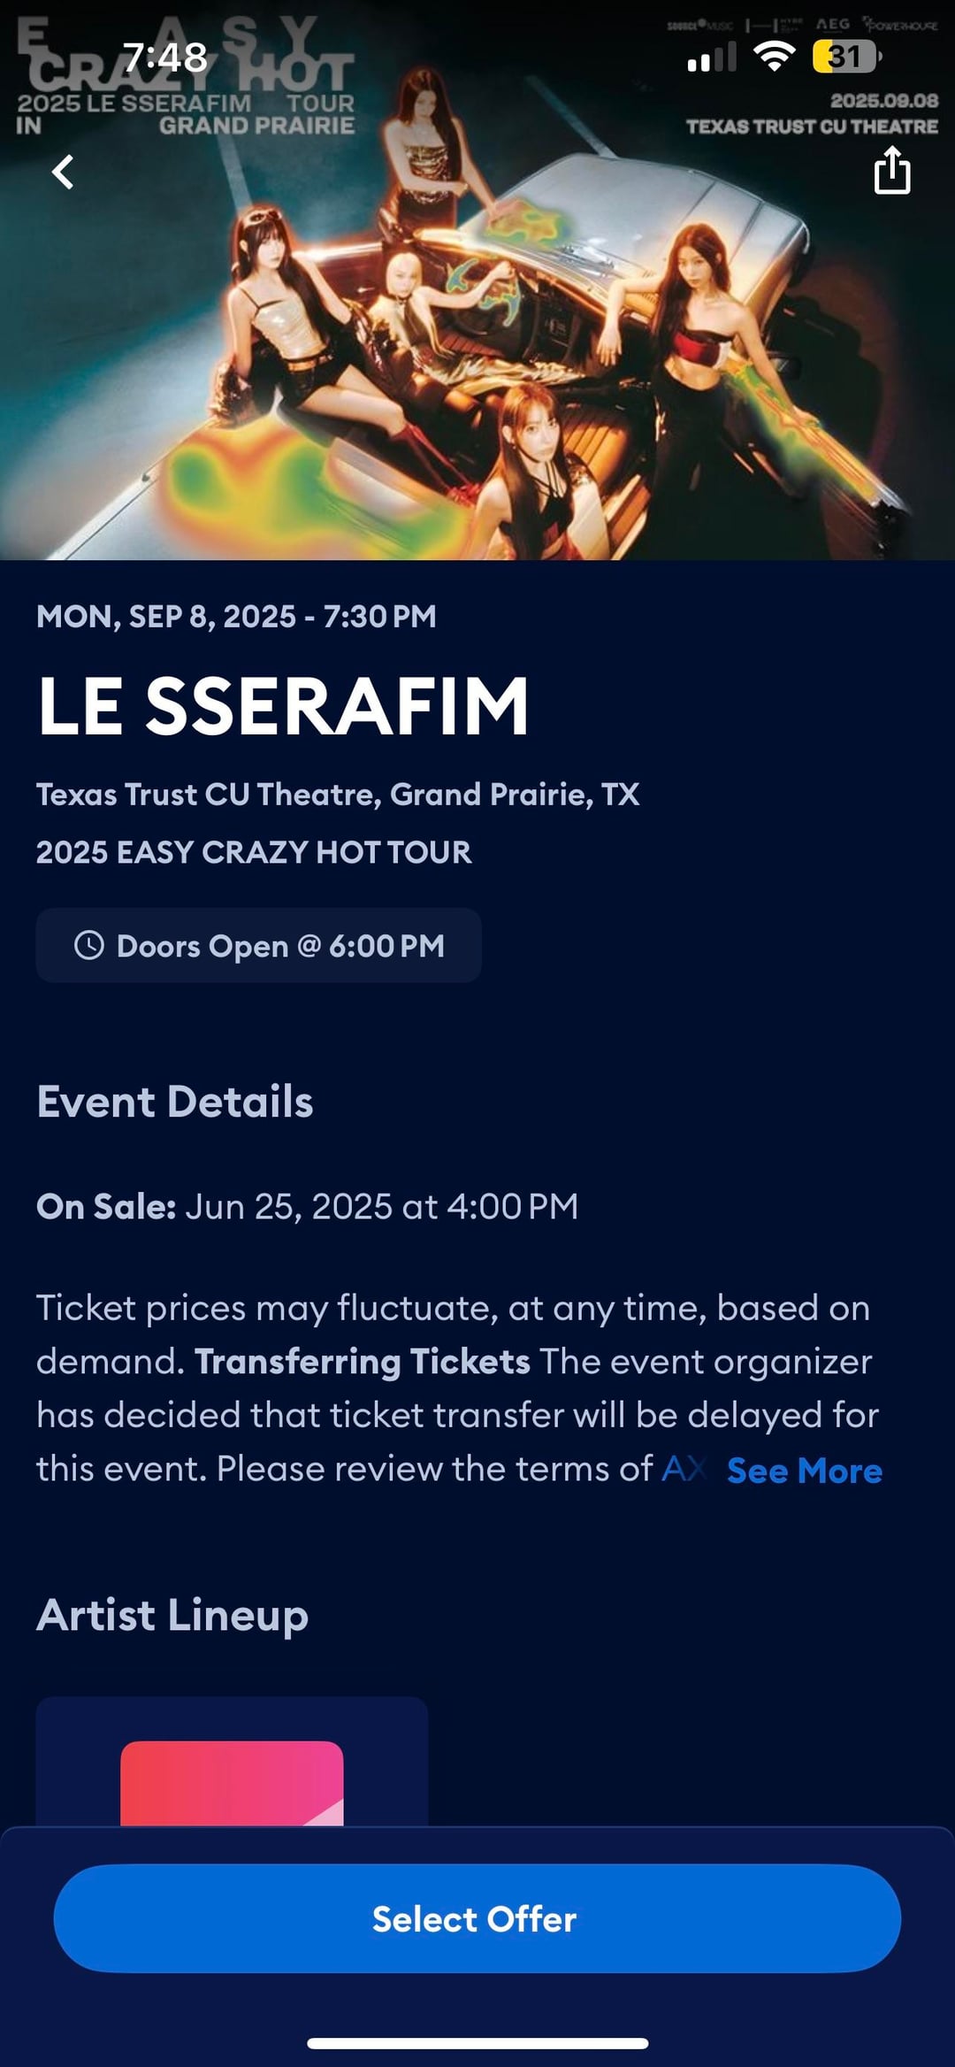Tap the share icon on event banner
This screenshot has height=2067, width=955.
click(x=891, y=170)
